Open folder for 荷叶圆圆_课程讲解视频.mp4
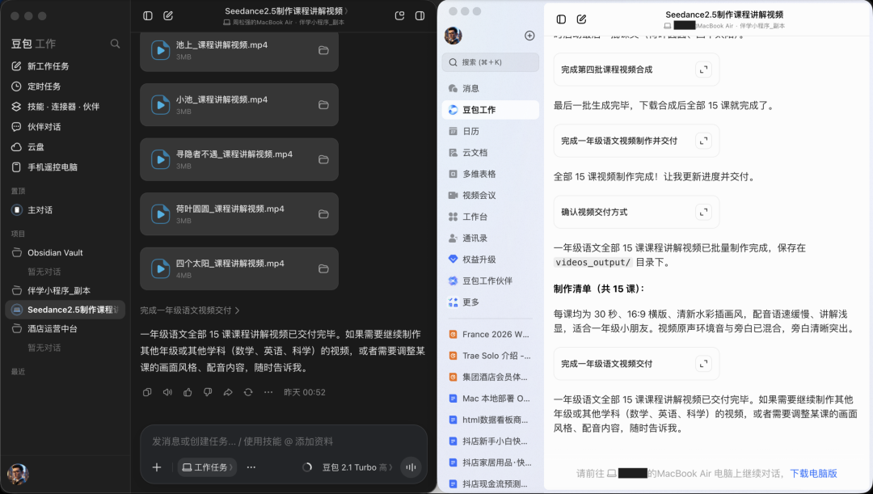 pyautogui.click(x=323, y=214)
